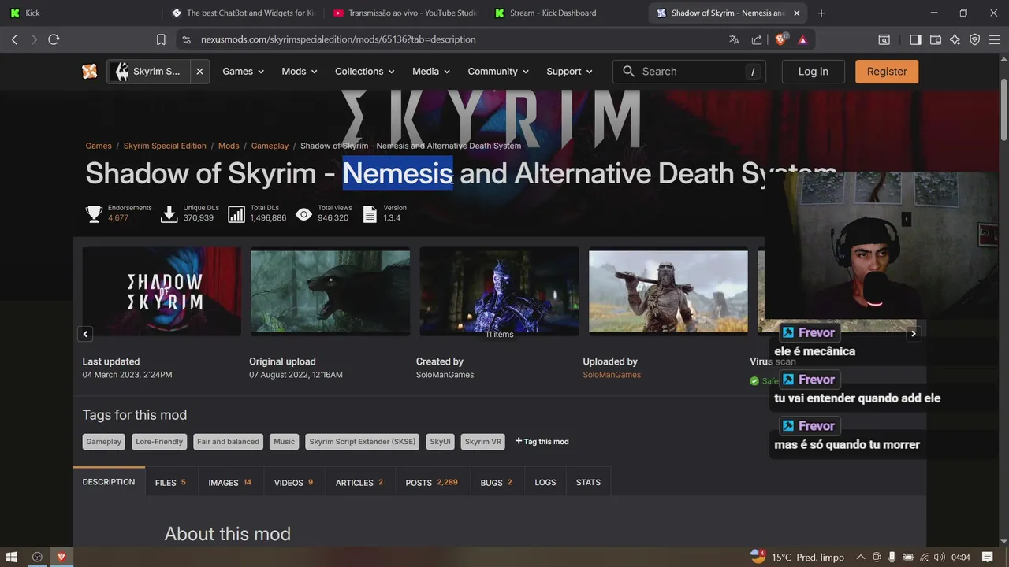The width and height of the screenshot is (1009, 567).
Task: Click the Skyrim Script Extender (SKSE) tag
Action: [362, 442]
